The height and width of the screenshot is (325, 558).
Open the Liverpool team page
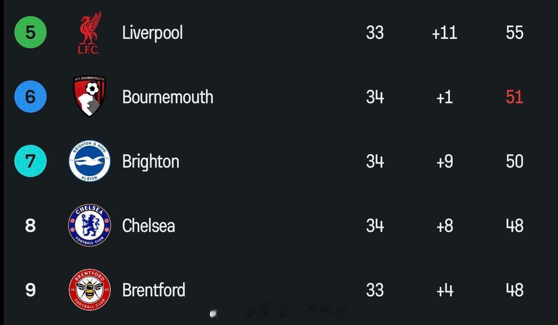point(152,33)
